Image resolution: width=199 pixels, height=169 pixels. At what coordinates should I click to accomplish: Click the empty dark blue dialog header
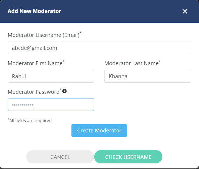120,11
